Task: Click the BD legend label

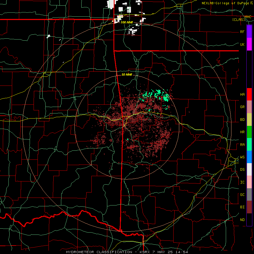Action: 242,120
